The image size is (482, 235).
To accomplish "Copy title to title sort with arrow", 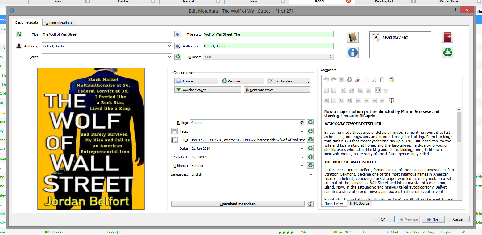I will pyautogui.click(x=177, y=34).
